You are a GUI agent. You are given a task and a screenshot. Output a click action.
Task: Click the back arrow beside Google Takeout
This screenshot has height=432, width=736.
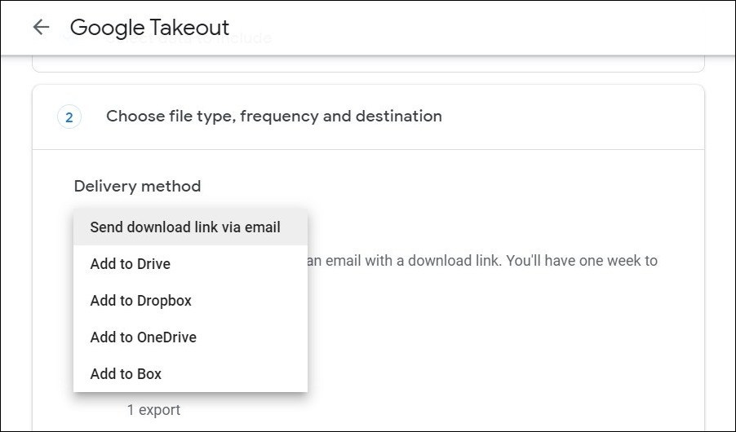40,27
